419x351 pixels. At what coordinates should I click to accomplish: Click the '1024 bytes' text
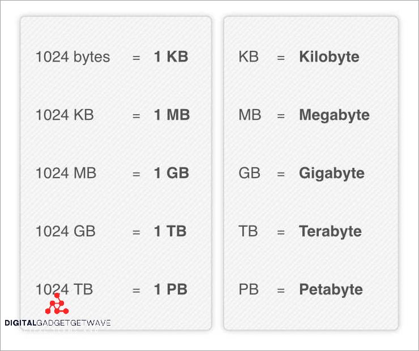click(x=72, y=57)
